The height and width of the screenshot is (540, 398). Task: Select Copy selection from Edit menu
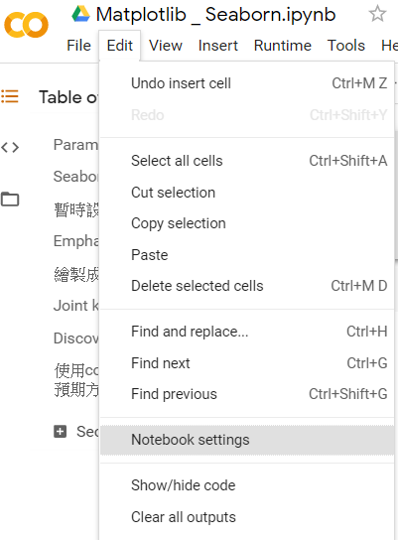[247, 223]
